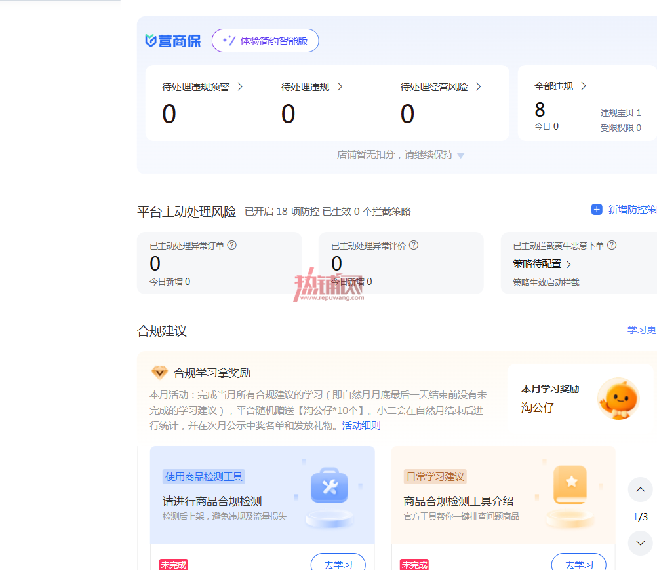Click the toolbox icon on 商品检测 card

pyautogui.click(x=329, y=486)
